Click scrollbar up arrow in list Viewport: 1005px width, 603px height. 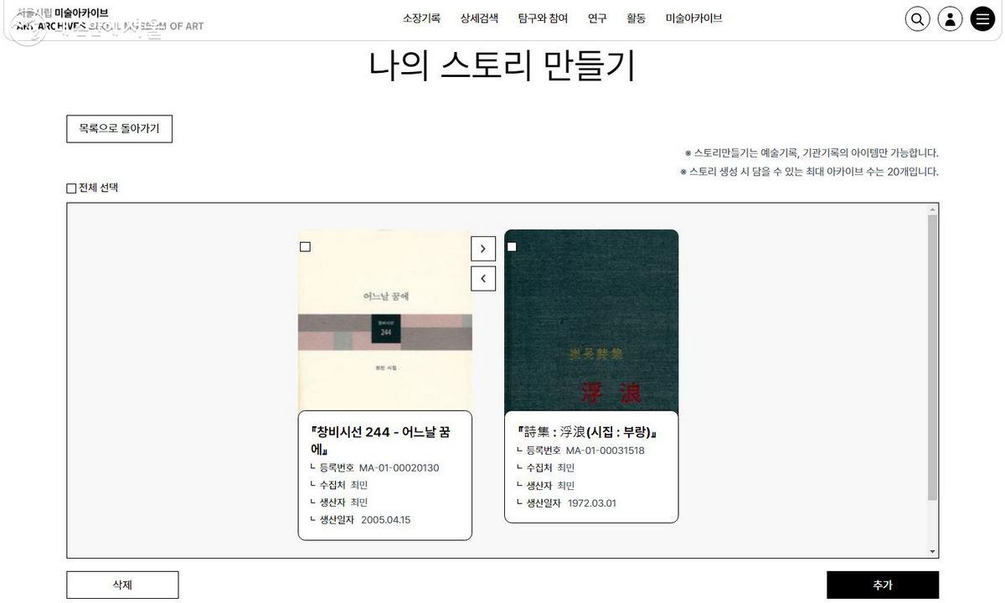coord(932,209)
